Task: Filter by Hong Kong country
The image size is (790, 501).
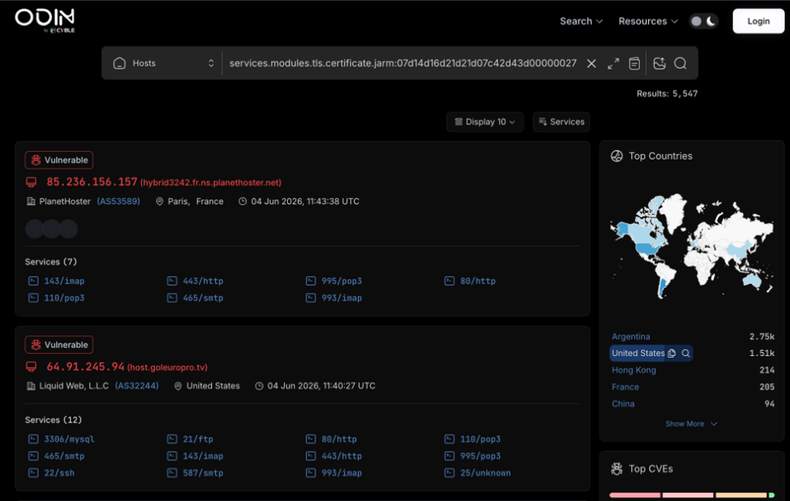Action: pos(634,370)
